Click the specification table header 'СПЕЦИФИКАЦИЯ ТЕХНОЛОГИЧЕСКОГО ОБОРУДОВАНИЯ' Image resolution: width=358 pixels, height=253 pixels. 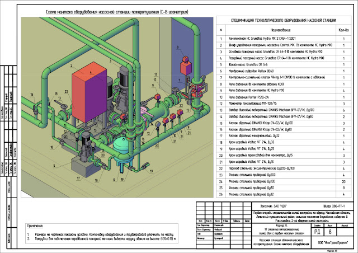284,20
